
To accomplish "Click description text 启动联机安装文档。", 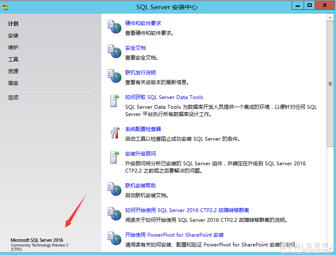I will [147, 195].
